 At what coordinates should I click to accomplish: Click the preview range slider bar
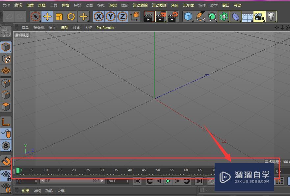click(72, 181)
